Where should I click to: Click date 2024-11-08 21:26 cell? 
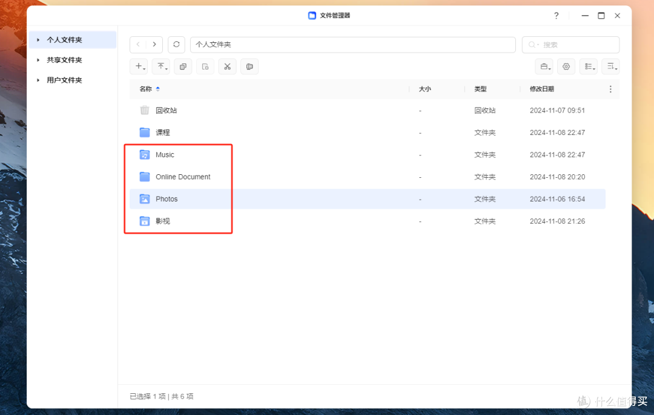(x=557, y=221)
